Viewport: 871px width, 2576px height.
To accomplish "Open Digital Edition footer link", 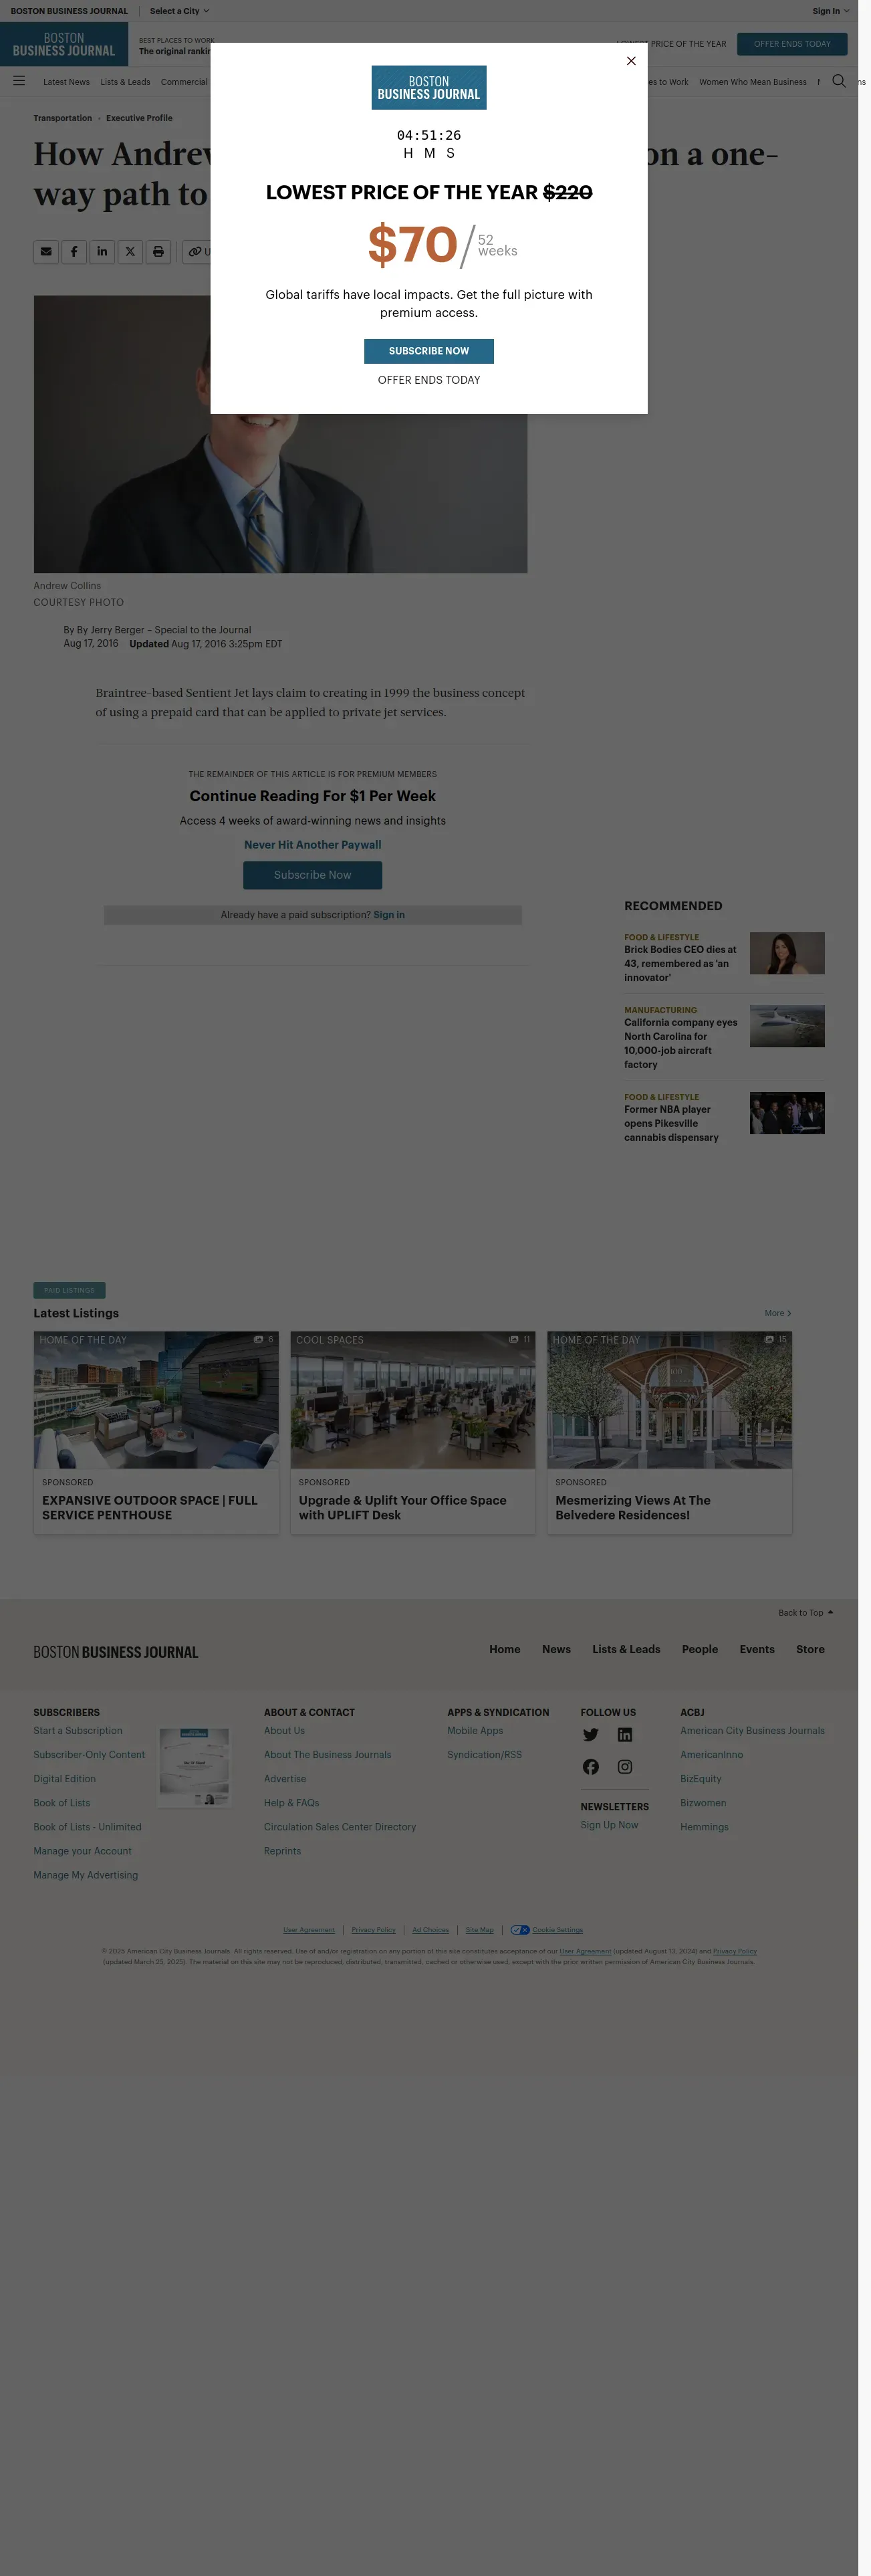I will coord(65,1779).
